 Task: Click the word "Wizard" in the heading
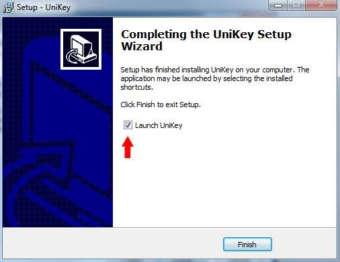pyautogui.click(x=142, y=46)
